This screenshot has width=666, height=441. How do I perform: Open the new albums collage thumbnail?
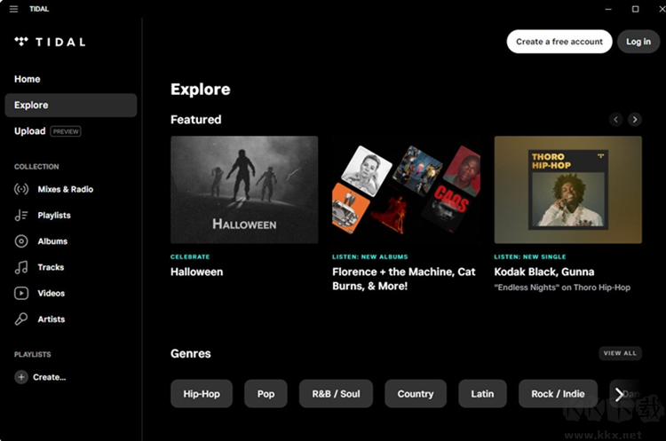point(406,190)
